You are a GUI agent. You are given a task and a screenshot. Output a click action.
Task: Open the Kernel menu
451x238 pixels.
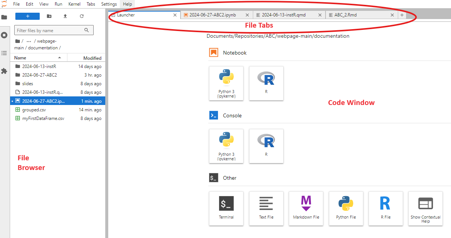point(74,4)
